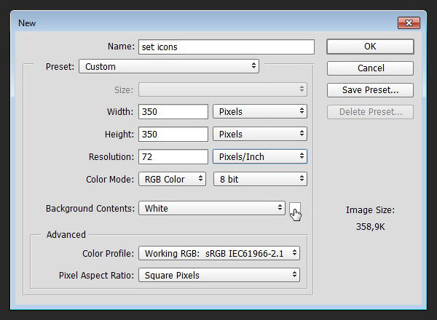Image resolution: width=437 pixels, height=320 pixels.
Task: Click the Save Preset button
Action: 370,90
